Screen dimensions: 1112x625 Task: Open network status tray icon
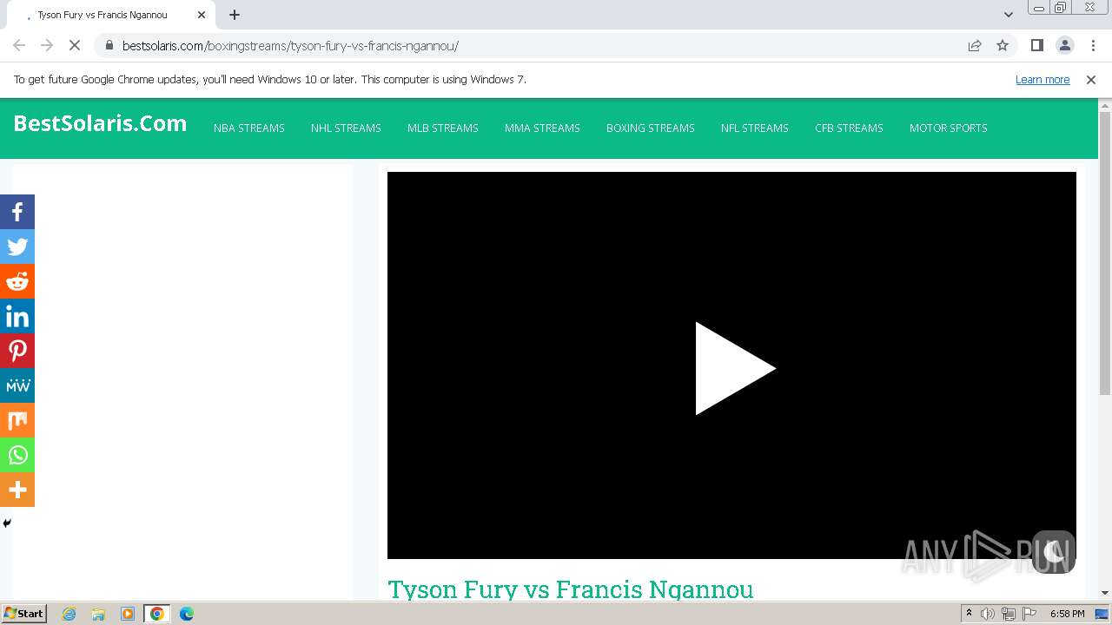click(1009, 614)
